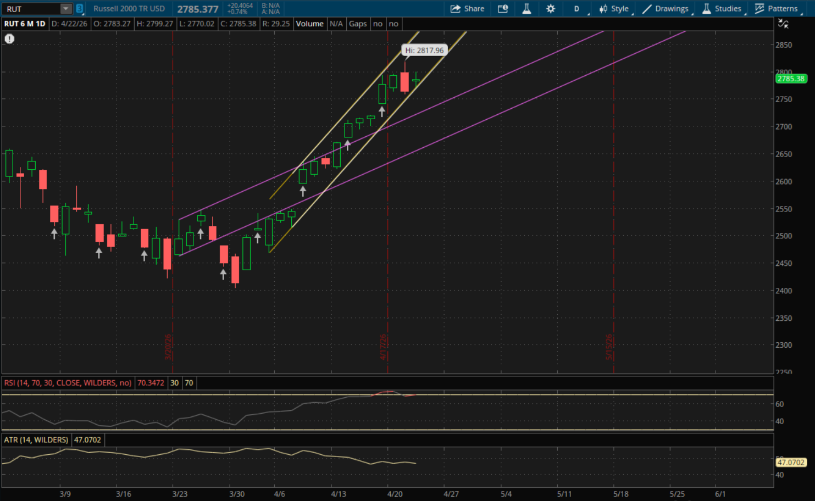815x501 pixels.
Task: Open the Studies menu
Action: coord(722,9)
